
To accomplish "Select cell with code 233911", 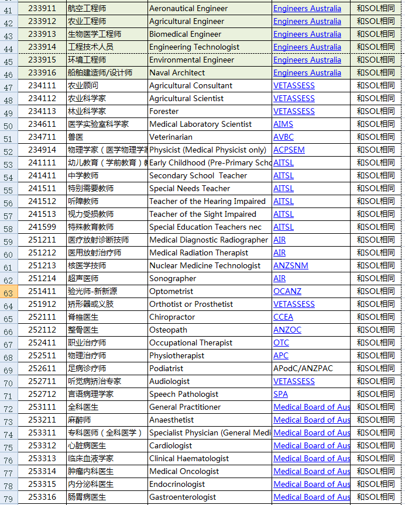I will 42,8.
